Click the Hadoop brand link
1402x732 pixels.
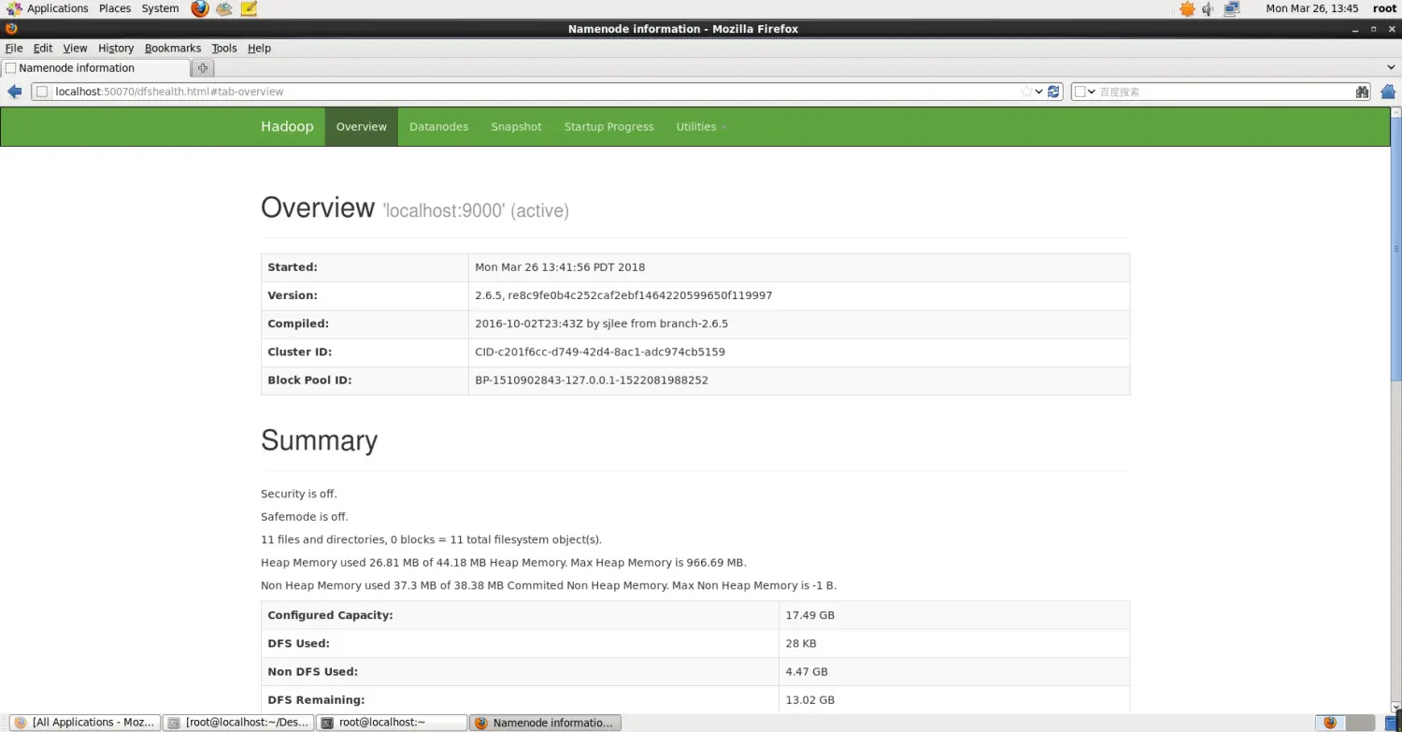pos(287,126)
